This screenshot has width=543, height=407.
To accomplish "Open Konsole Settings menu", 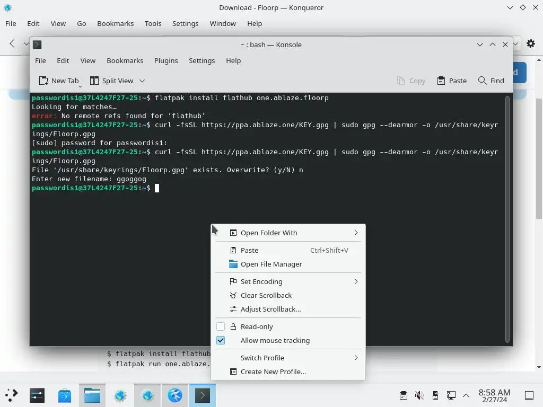I will pos(202,60).
